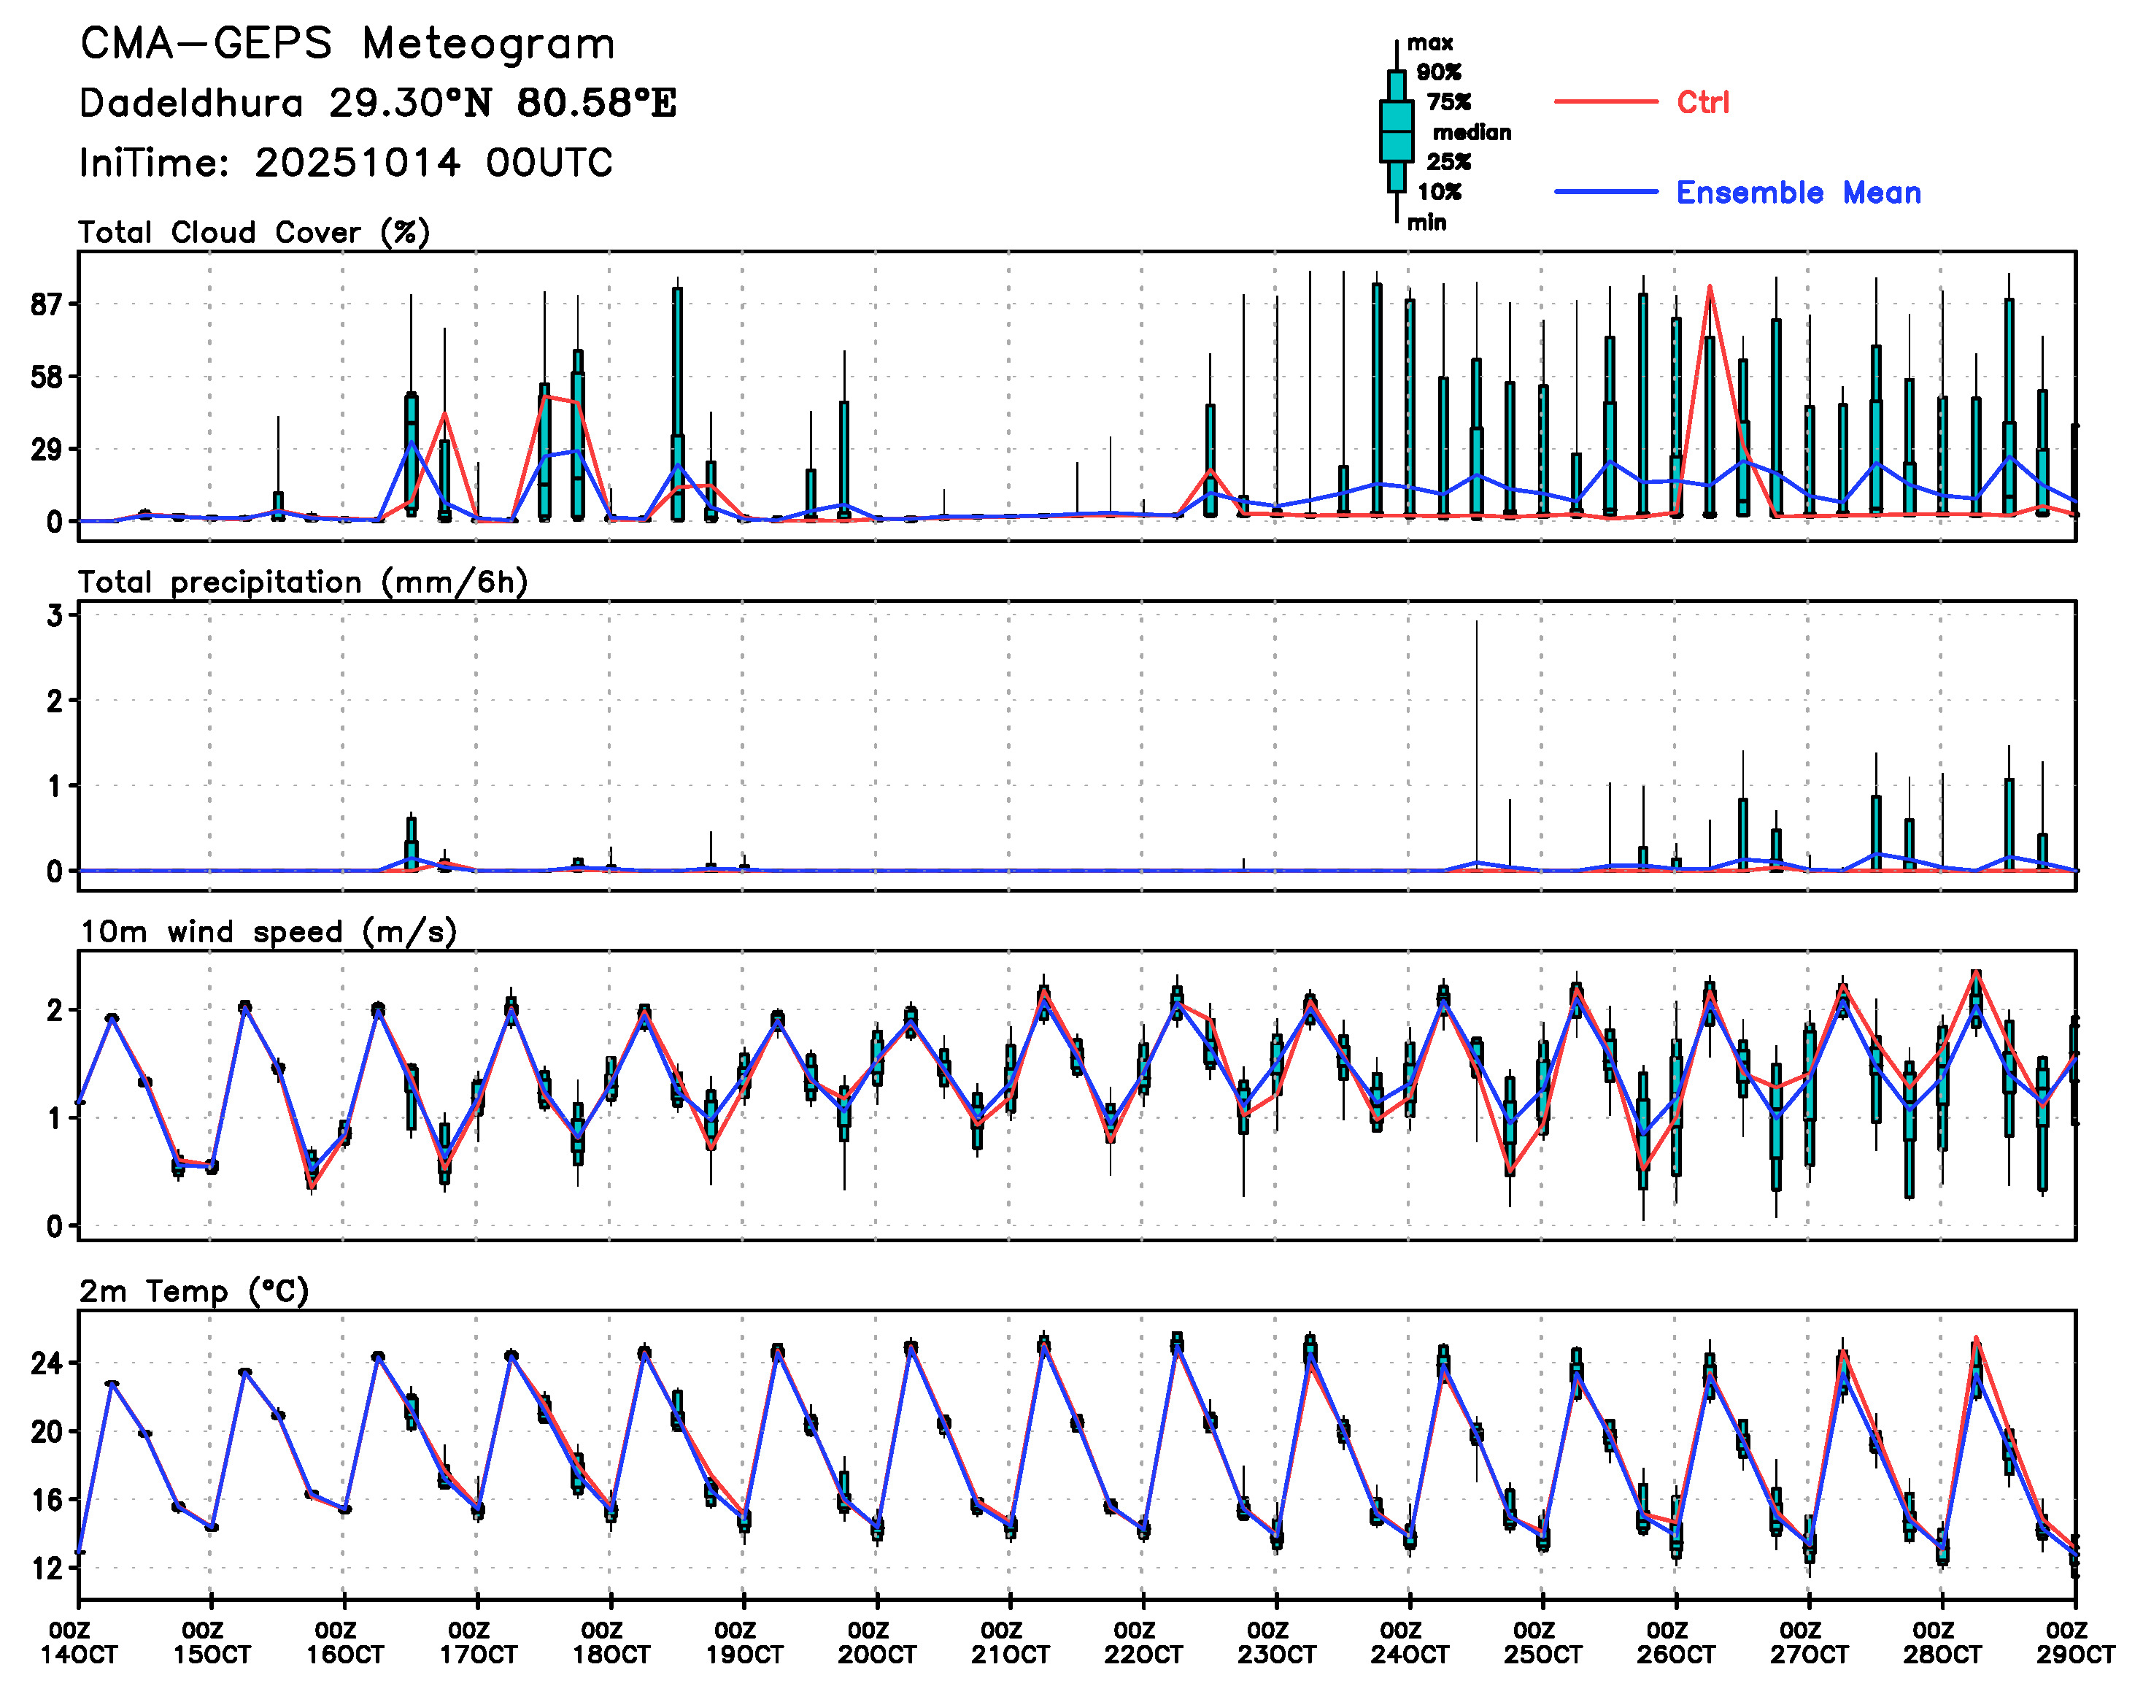
Task: Click the Total precipitation panel title
Action: click(303, 582)
